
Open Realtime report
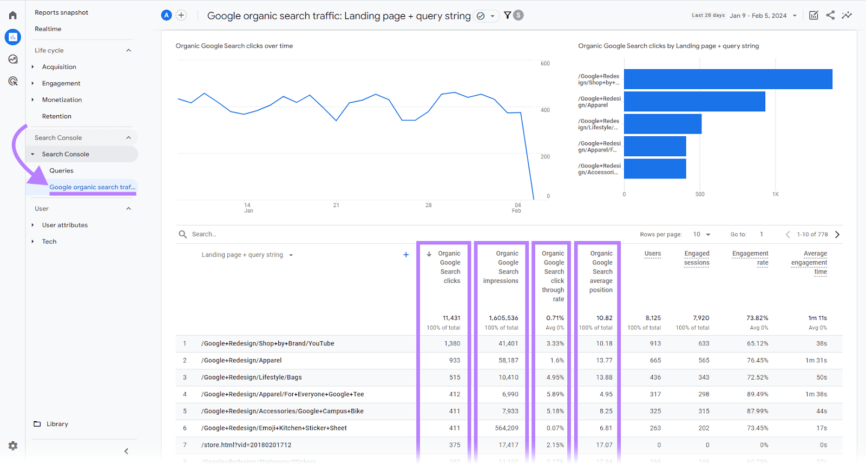point(48,29)
